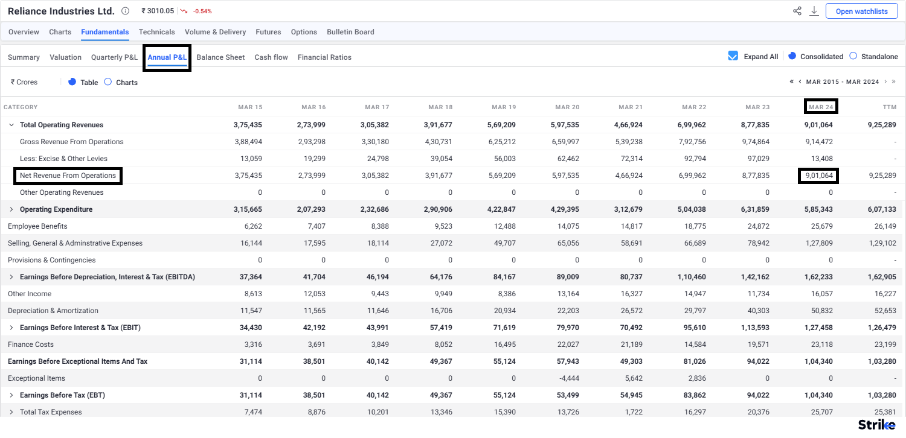The height and width of the screenshot is (438, 906).
Task: Click the -4,444 exceptional items cell
Action: (x=569, y=378)
